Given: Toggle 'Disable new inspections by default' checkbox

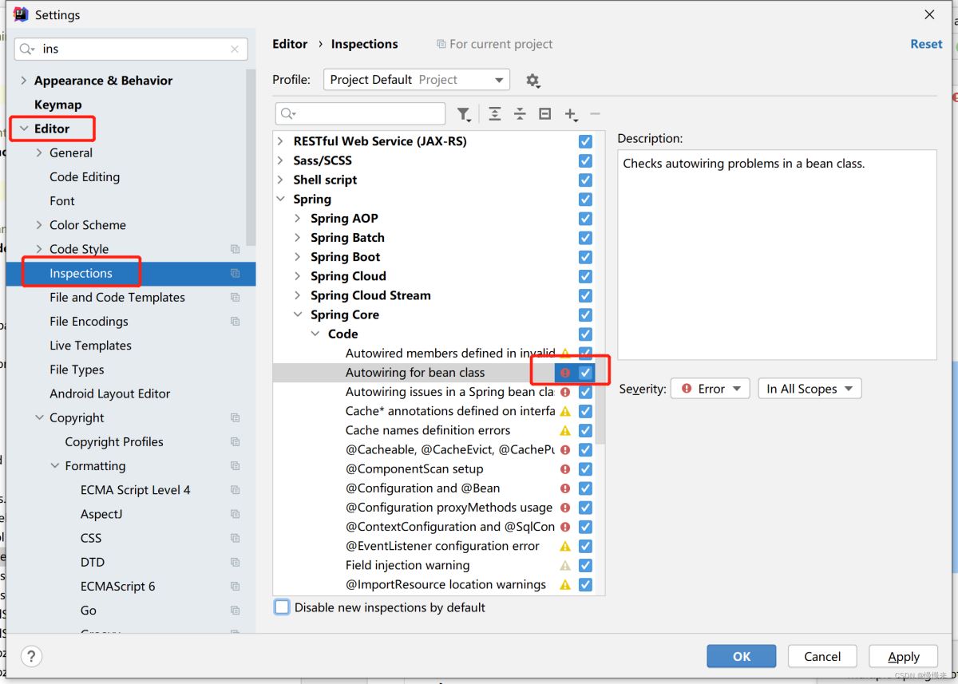Looking at the screenshot, I should pos(282,607).
